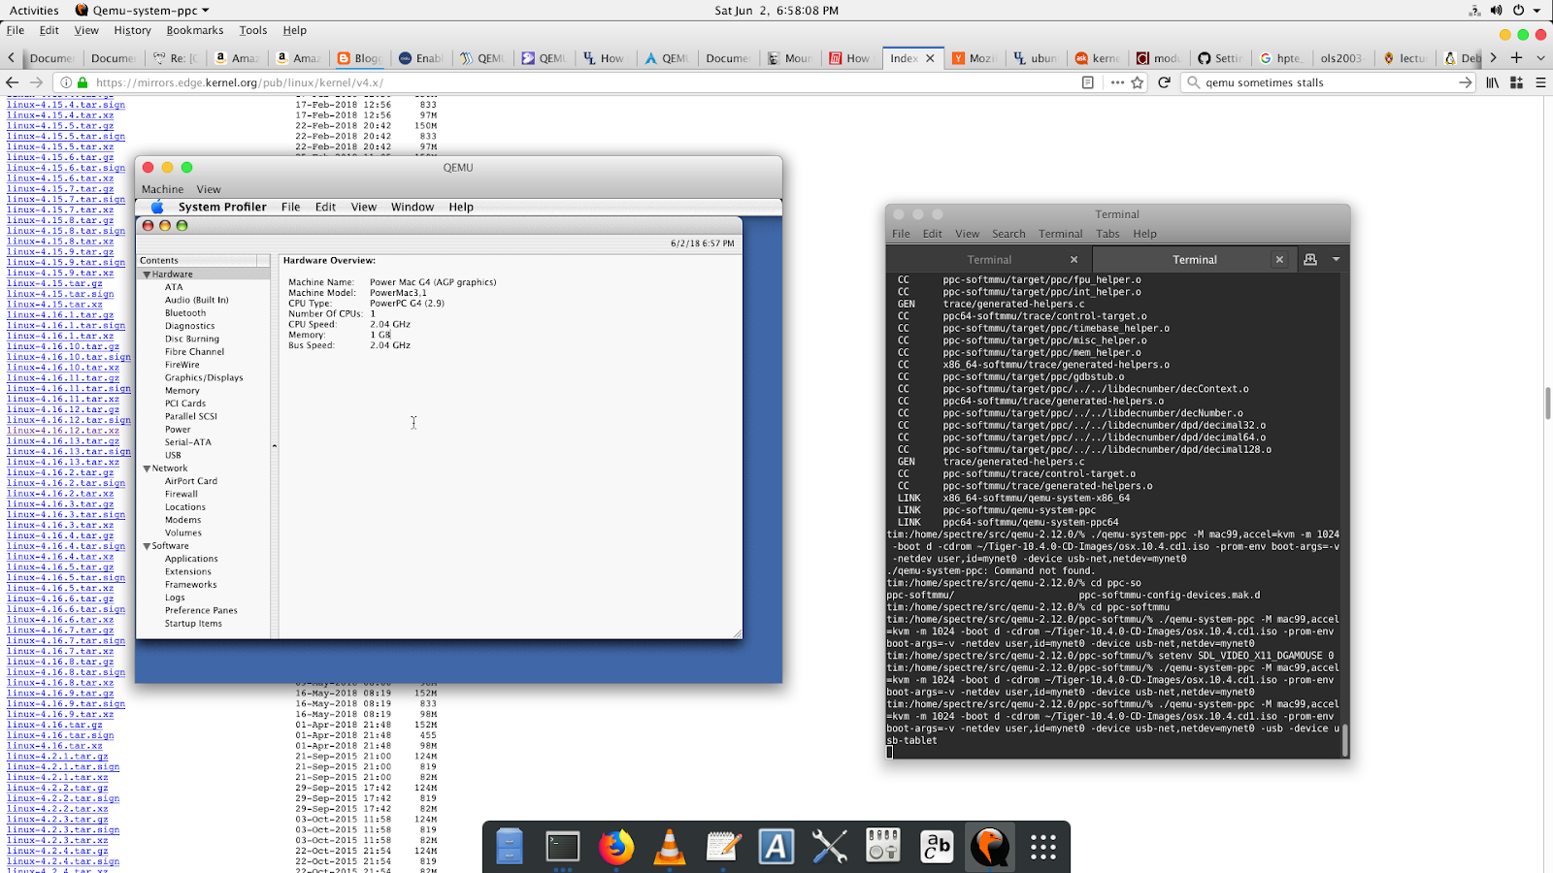Open Activities overview
Screen dimensions: 1553x873
pyautogui.click(x=34, y=11)
